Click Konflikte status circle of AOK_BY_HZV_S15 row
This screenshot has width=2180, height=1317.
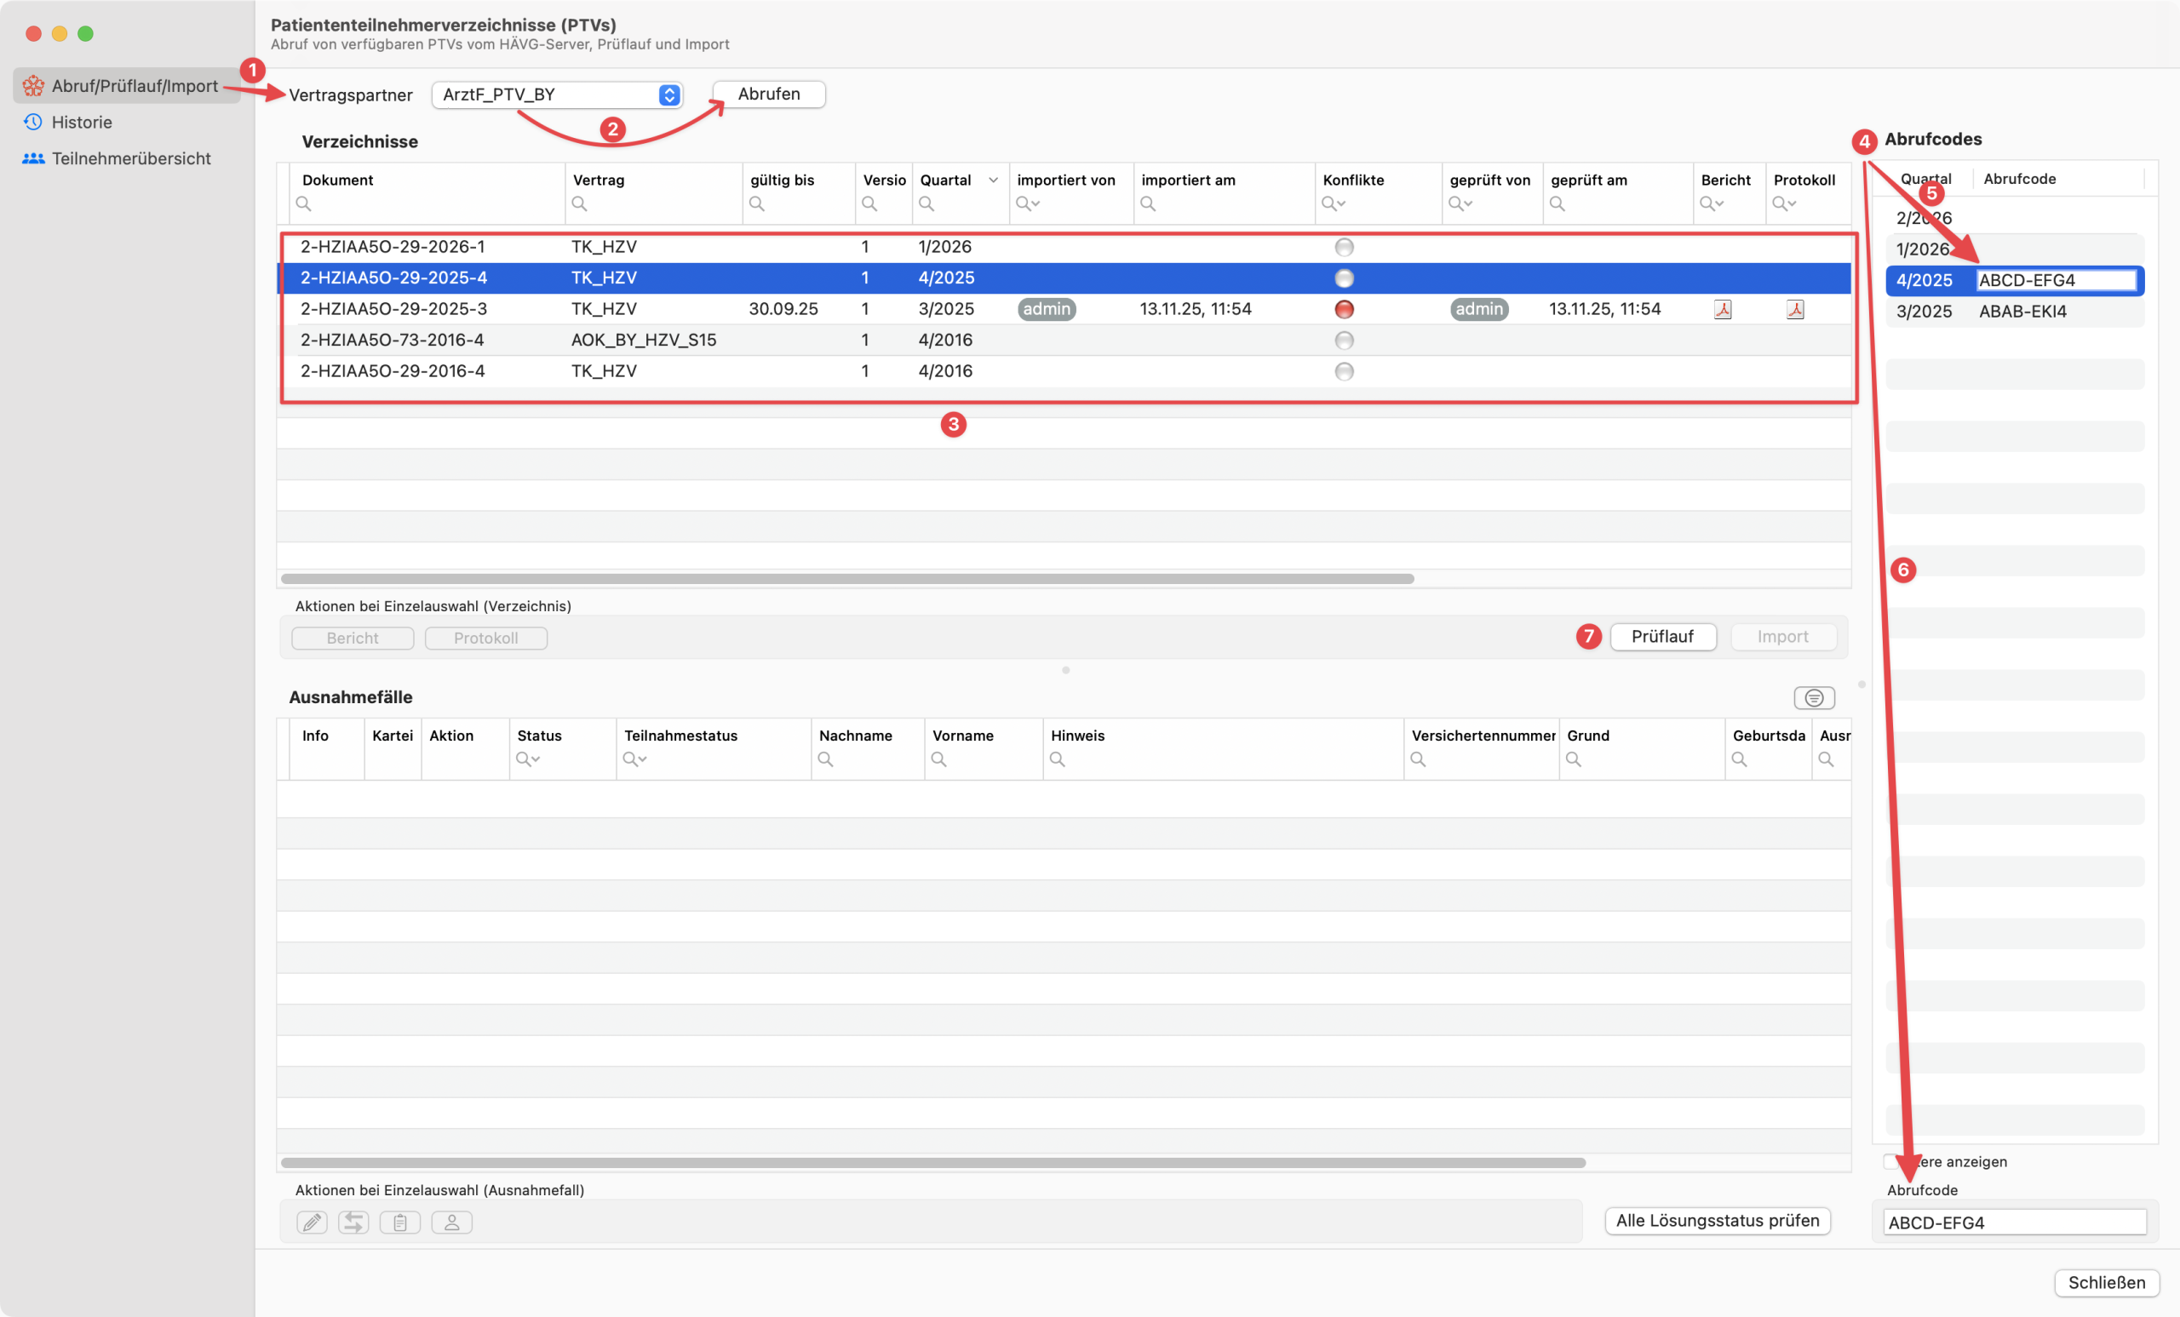point(1343,341)
